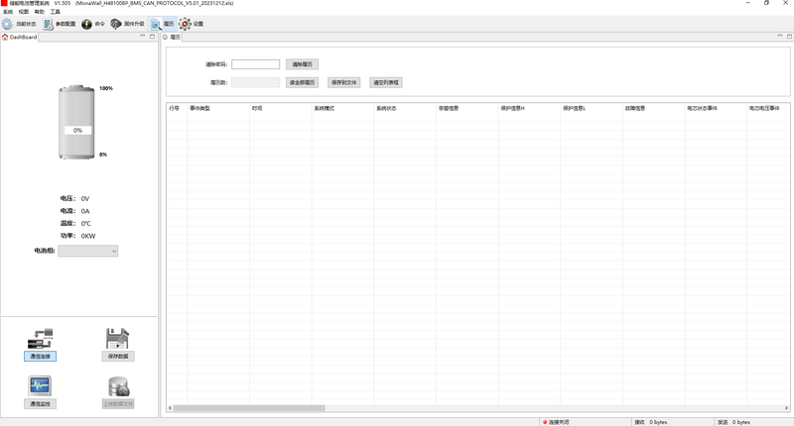Open the 视图 menu
Screen dimensions: 794x426
click(x=23, y=12)
